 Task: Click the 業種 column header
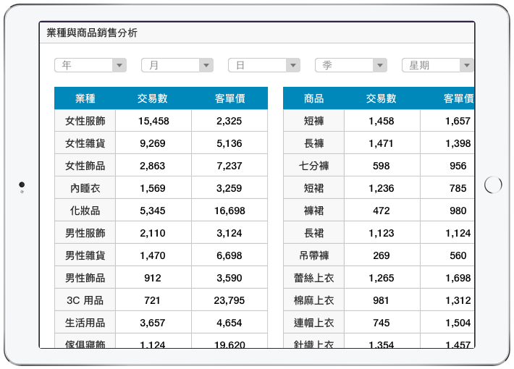(85, 98)
